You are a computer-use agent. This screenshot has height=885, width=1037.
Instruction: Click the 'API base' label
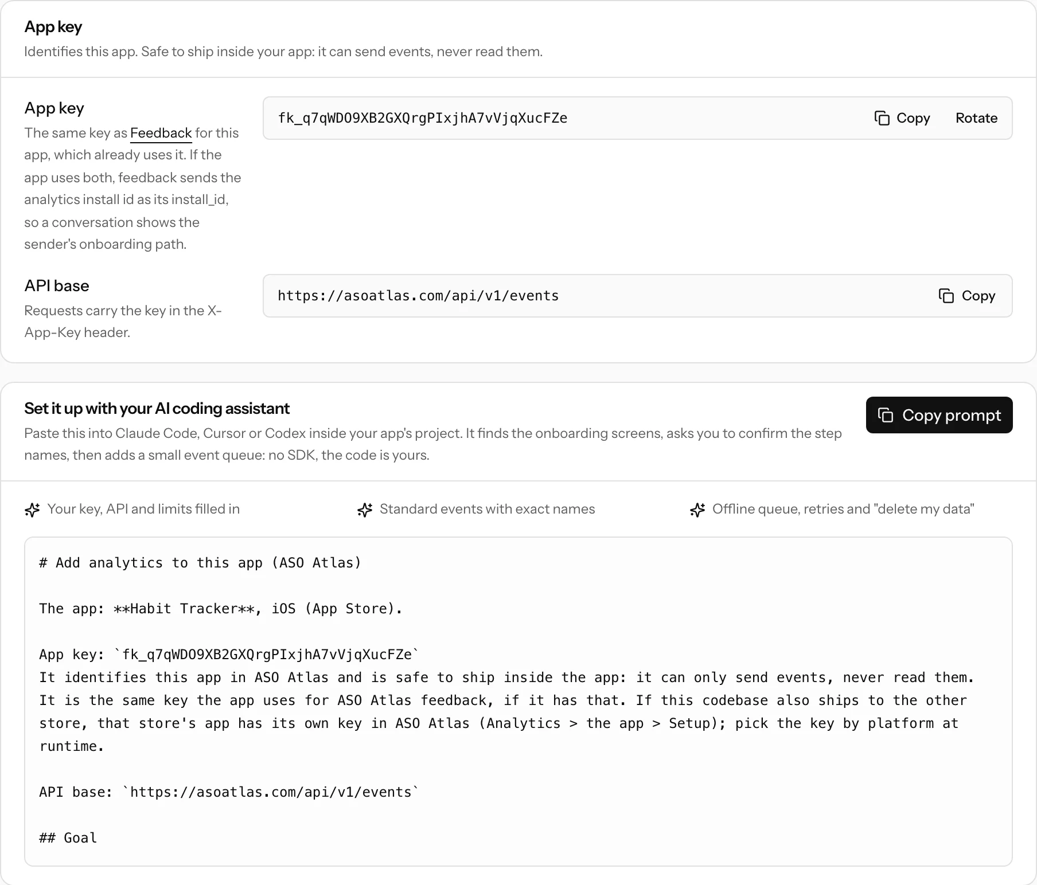point(57,285)
